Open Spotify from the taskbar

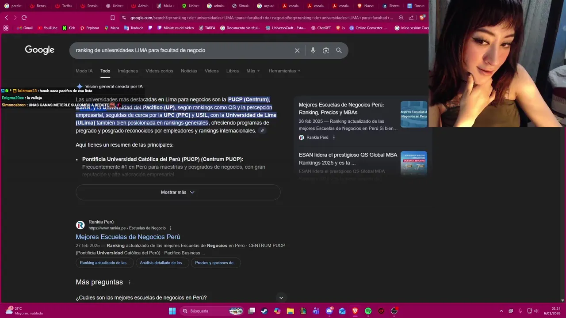[368, 311]
